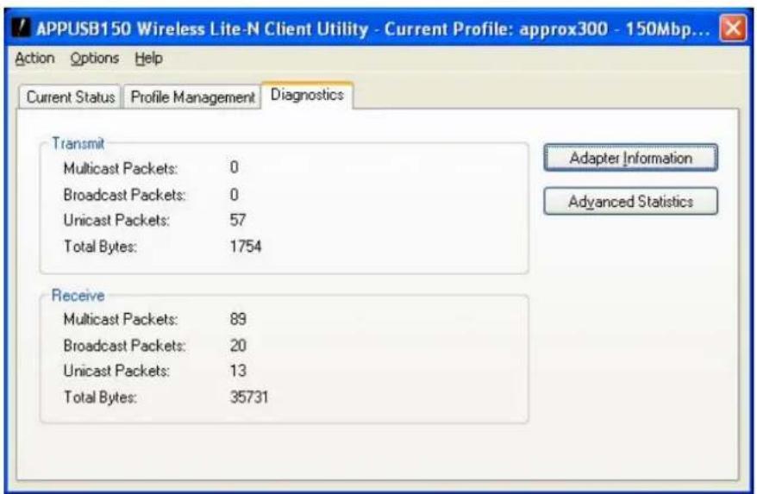The width and height of the screenshot is (757, 494).
Task: Click the Transmit Unicast value 57
Action: click(238, 220)
